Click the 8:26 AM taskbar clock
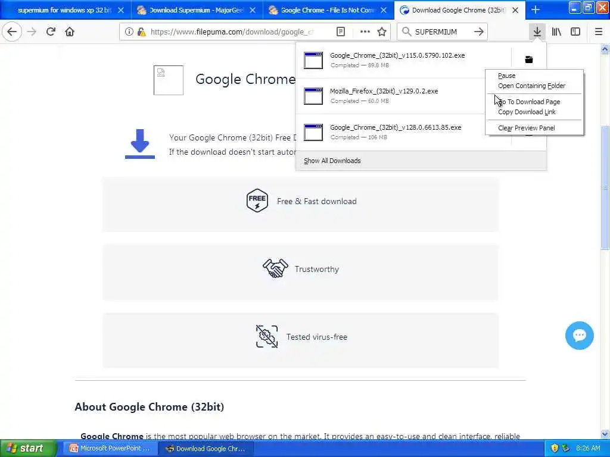Image resolution: width=610 pixels, height=457 pixels. click(x=588, y=448)
